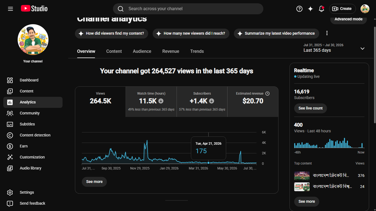This screenshot has width=376, height=211.
Task: Open the Help question mark icon
Action: point(299,9)
